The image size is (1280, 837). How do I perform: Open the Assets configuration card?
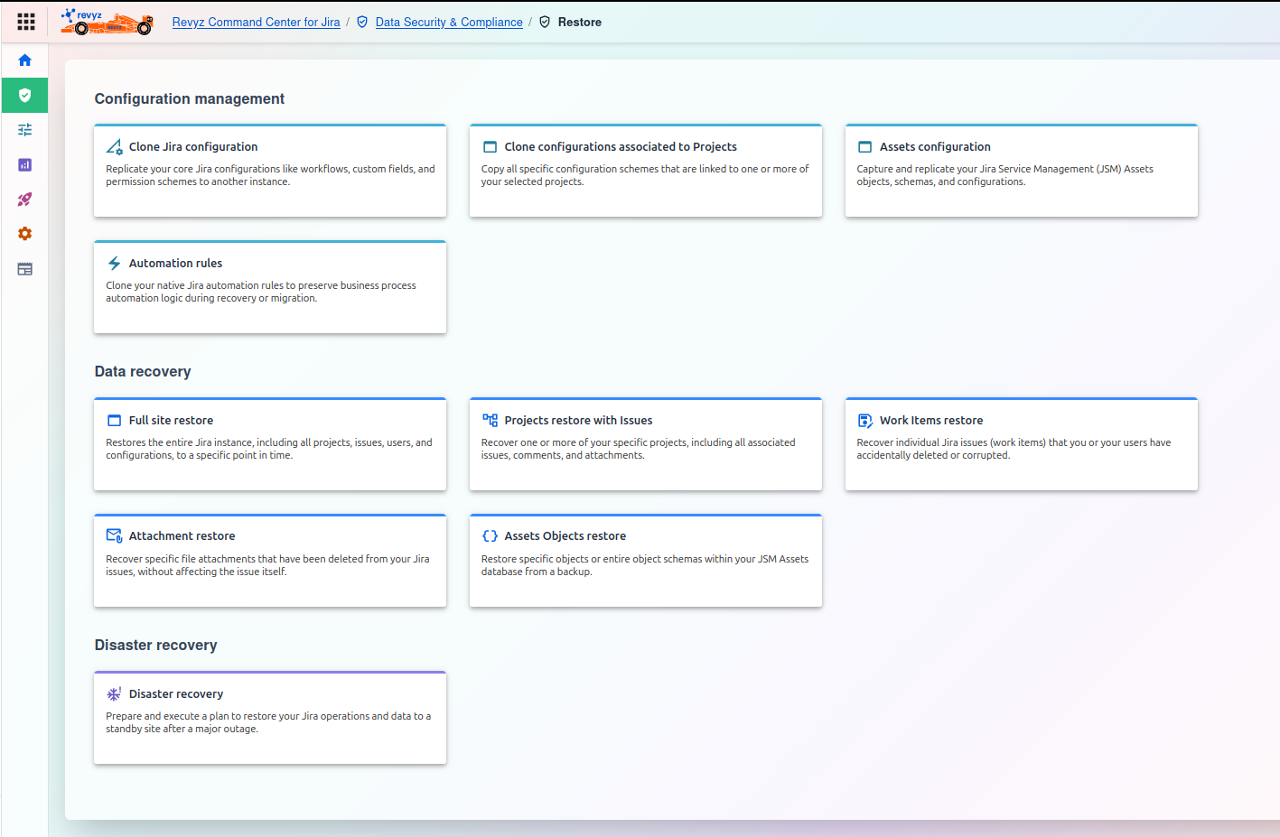coord(1021,171)
